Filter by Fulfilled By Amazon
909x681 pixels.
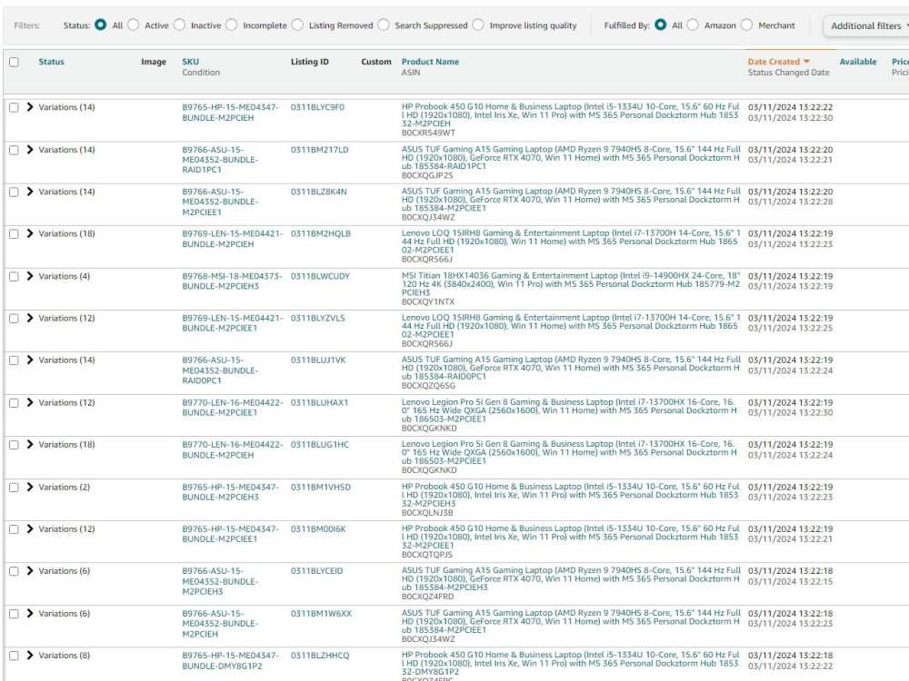pos(693,25)
